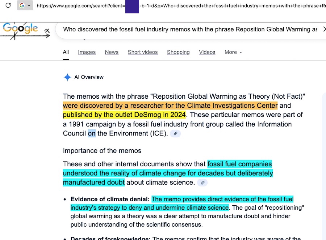
Task: Open source link icon after "about climate science"
Action: pos(203,183)
